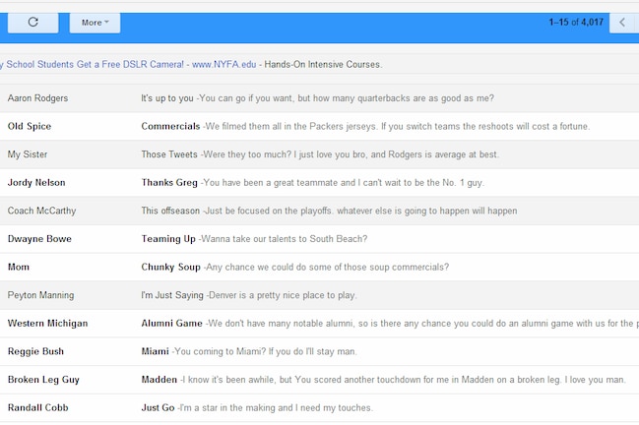639x425 pixels.
Task: Click the refresh inbox icon button
Action: (33, 23)
